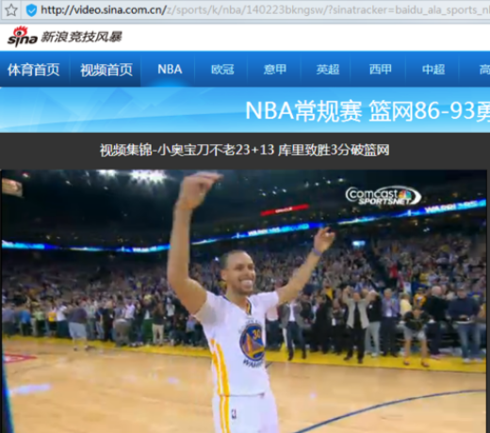490x433 pixels.
Task: Click the partially visible 高 tab
Action: tap(484, 70)
